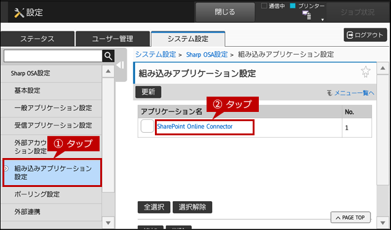This screenshot has height=230, width=391.
Task: Click the search magnifier icon
Action: 108,56
